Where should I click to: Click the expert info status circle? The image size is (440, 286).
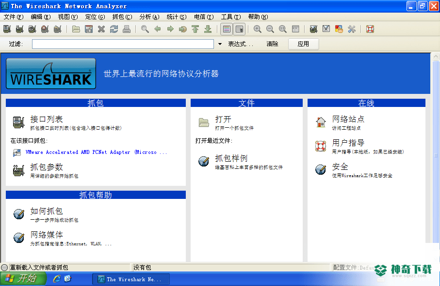(4, 268)
